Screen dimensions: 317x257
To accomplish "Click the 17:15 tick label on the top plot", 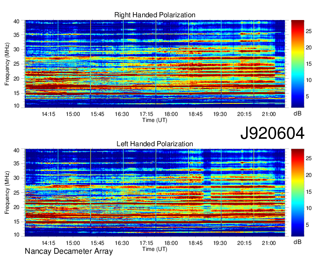I will [146, 114].
